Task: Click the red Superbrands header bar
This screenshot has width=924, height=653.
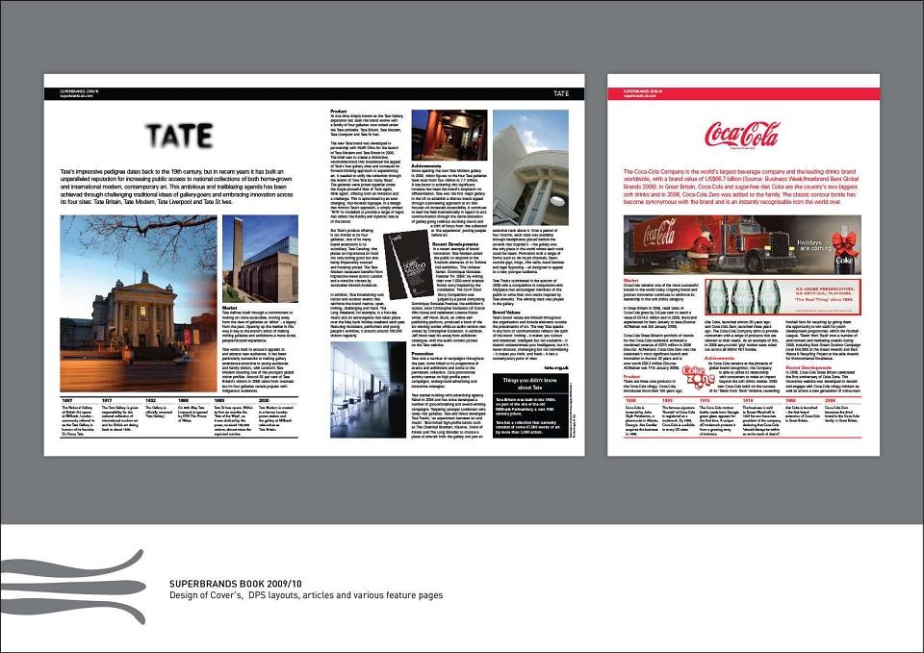Action: pyautogui.click(x=743, y=93)
